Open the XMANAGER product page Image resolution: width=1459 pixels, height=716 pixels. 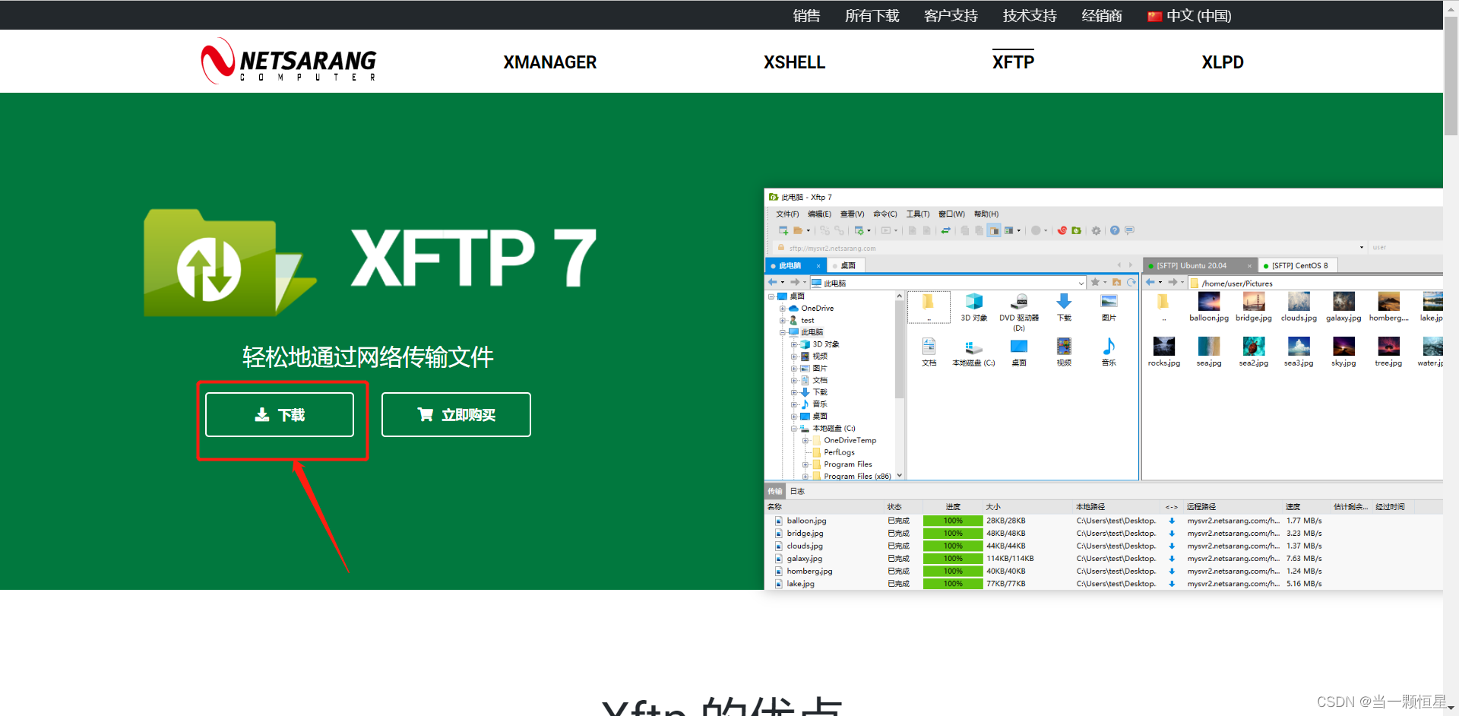tap(549, 62)
